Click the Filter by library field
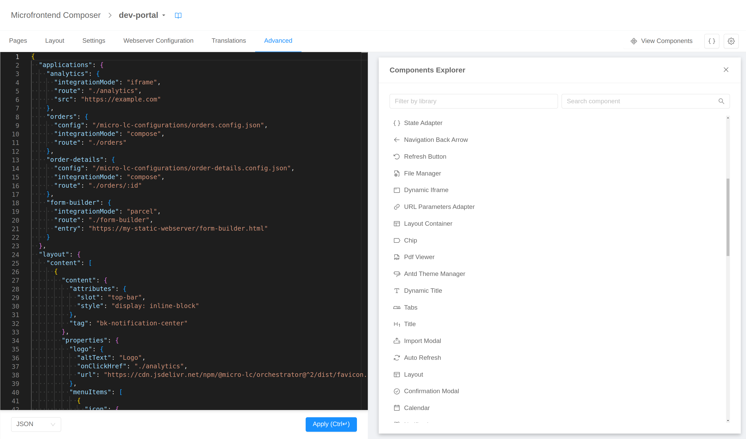The image size is (746, 439). (473, 101)
